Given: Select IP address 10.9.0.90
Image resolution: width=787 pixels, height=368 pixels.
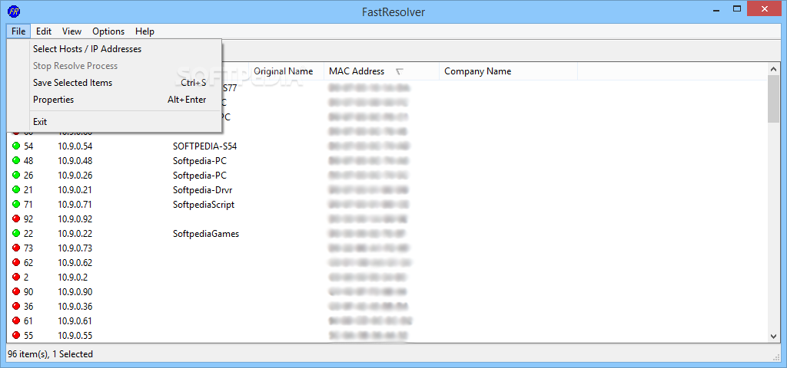Looking at the screenshot, I should point(75,291).
